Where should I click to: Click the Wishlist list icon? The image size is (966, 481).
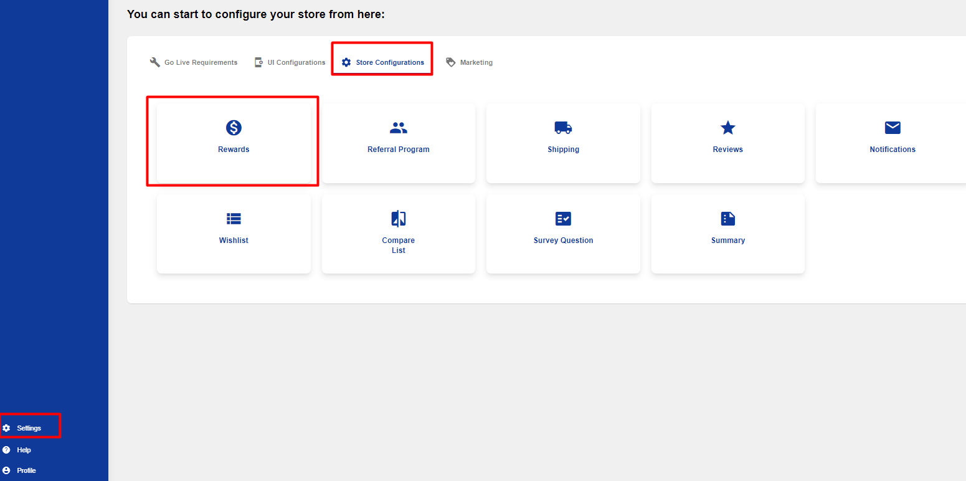click(x=234, y=219)
